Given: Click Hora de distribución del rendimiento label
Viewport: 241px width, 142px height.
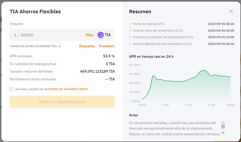Looking at the screenshot, I should coord(162,44).
